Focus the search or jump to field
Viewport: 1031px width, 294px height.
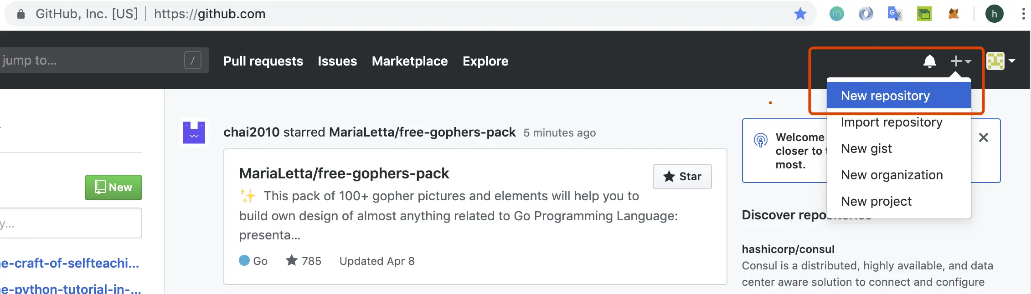(91, 61)
